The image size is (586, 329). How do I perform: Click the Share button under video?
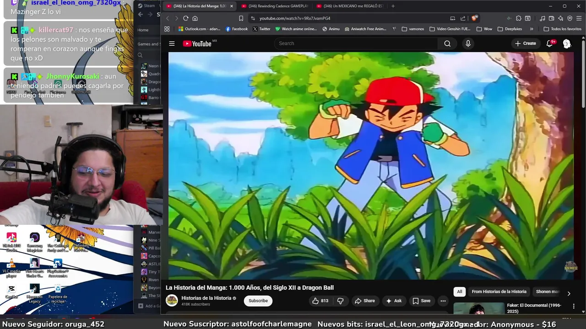(x=364, y=301)
